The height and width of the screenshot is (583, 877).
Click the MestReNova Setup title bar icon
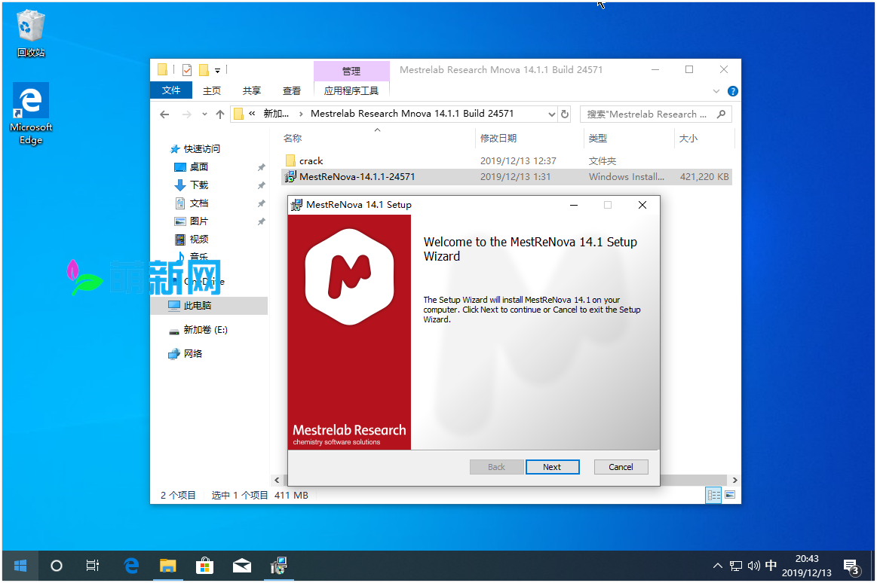296,205
